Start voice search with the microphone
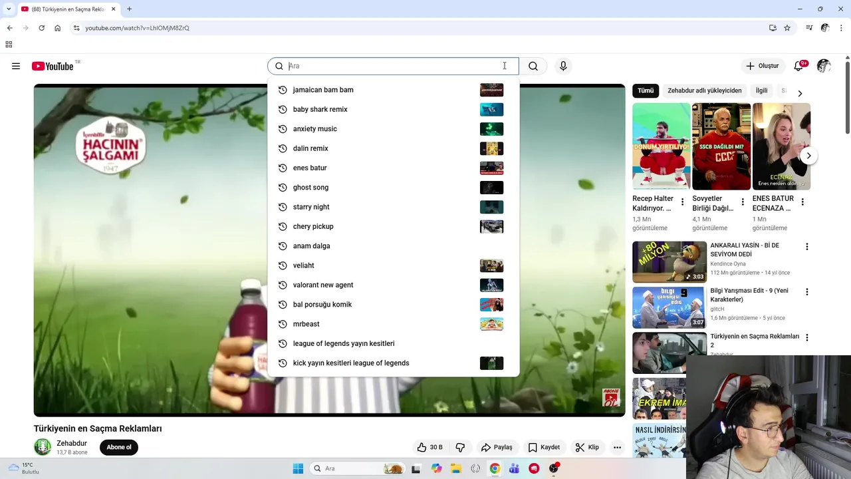 click(x=563, y=66)
